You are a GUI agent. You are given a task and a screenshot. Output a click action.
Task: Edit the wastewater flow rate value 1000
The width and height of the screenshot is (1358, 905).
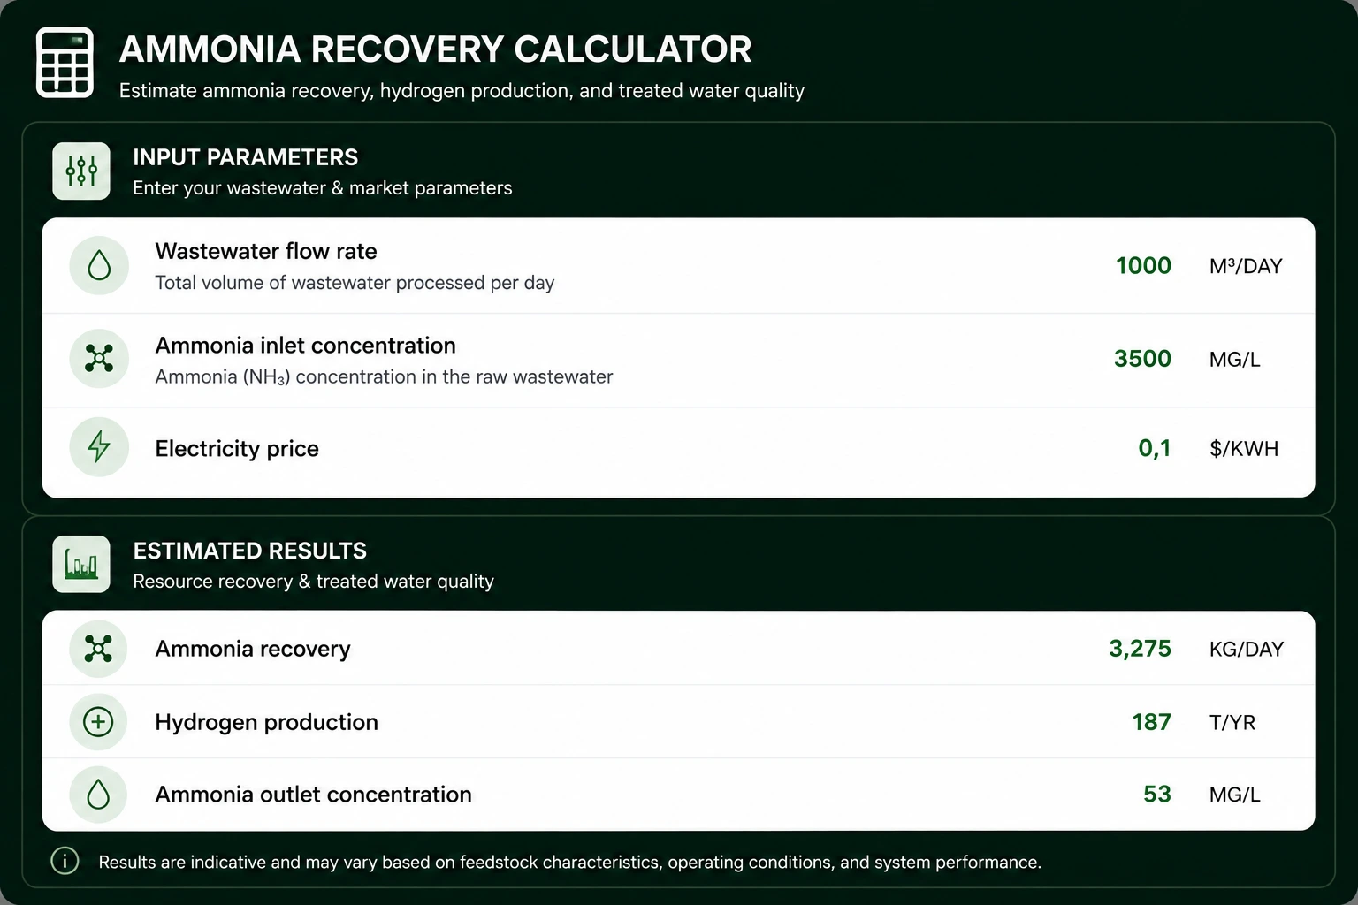pos(1143,265)
